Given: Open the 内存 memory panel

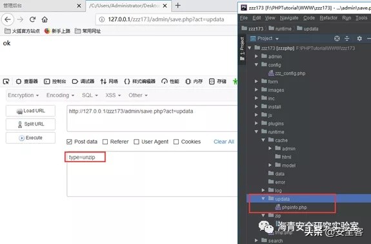Looking at the screenshot, I should click(x=194, y=82).
